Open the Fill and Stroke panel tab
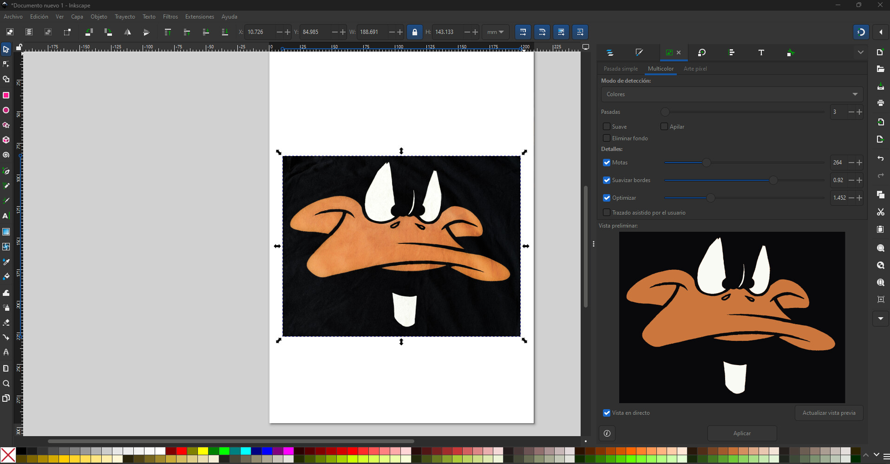 coord(639,52)
